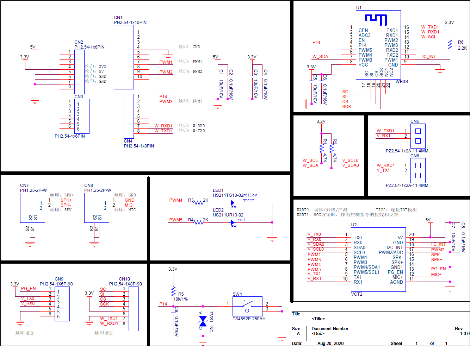
Task: Click the <Doc> document number placeholder
Action: tap(318, 334)
